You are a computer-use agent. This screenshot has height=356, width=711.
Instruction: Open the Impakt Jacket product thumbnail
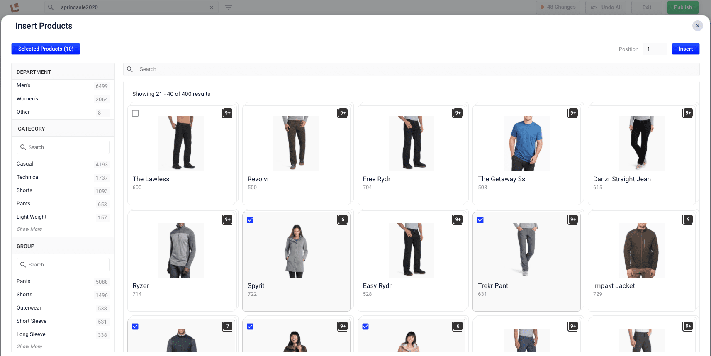pos(641,250)
